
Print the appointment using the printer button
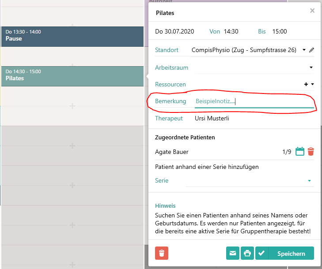[x=247, y=254]
